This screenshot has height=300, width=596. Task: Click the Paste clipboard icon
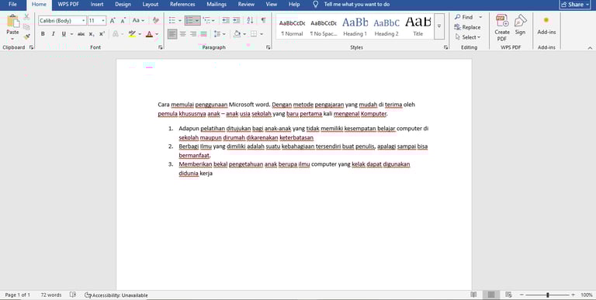12,22
